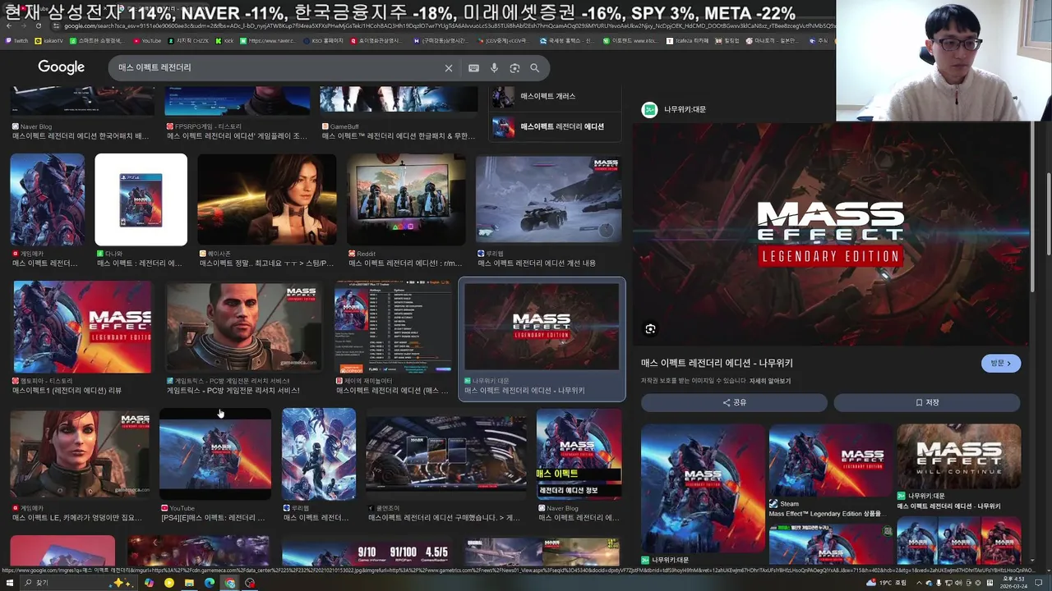Click the browser address bar URL
Viewport: 1052px width, 591px height.
click(444, 26)
